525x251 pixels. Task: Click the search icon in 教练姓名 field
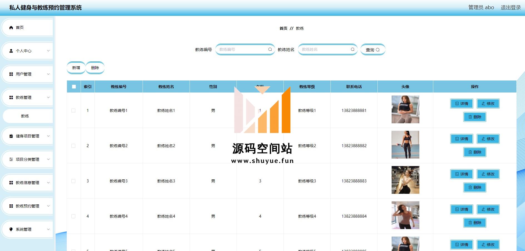coord(352,49)
